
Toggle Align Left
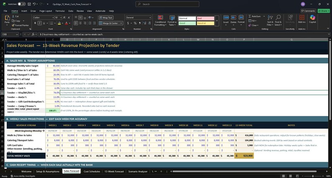[76, 23]
